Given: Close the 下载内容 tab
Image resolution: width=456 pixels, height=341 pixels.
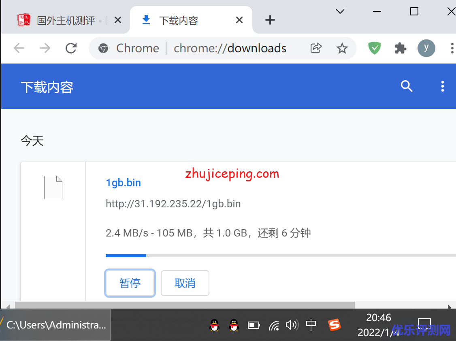Looking at the screenshot, I should [239, 20].
